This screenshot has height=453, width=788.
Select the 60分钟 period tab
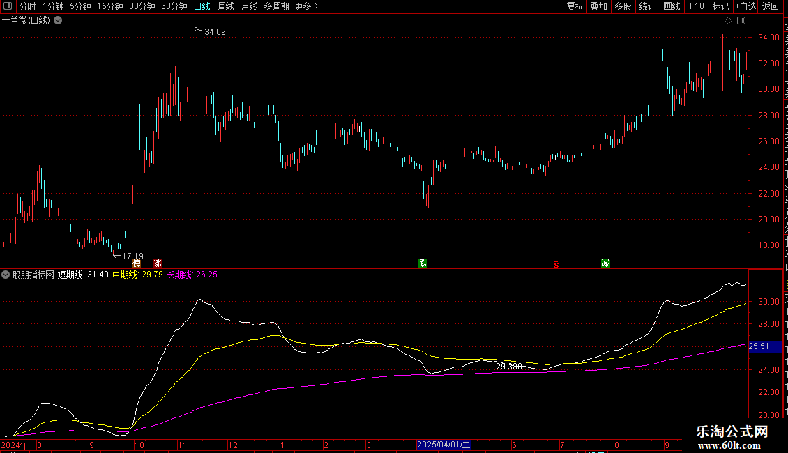coord(174,6)
